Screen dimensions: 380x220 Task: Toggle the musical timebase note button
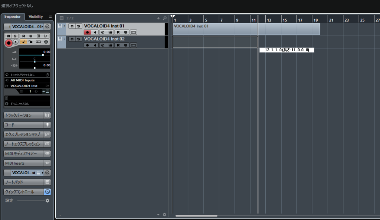pyautogui.click(x=23, y=42)
